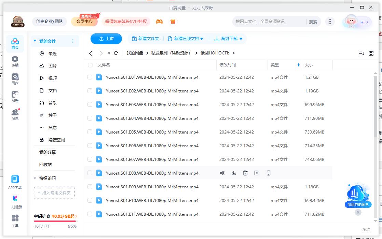Delete Yunost.S01.E08 using trash icon
Screen dimensions: 382x239
[x=245, y=173]
